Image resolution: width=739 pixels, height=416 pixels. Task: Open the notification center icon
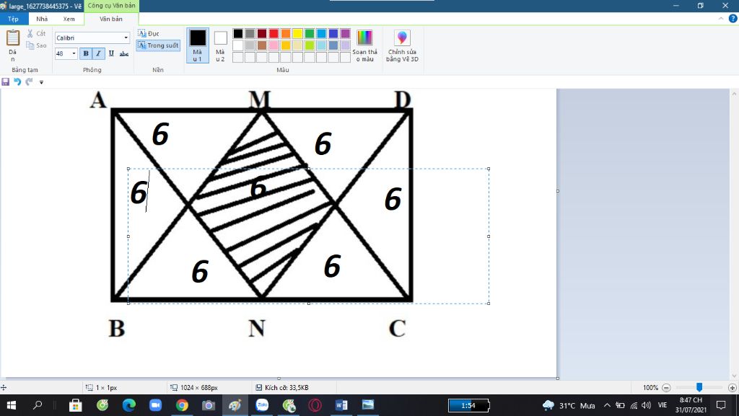(721, 405)
